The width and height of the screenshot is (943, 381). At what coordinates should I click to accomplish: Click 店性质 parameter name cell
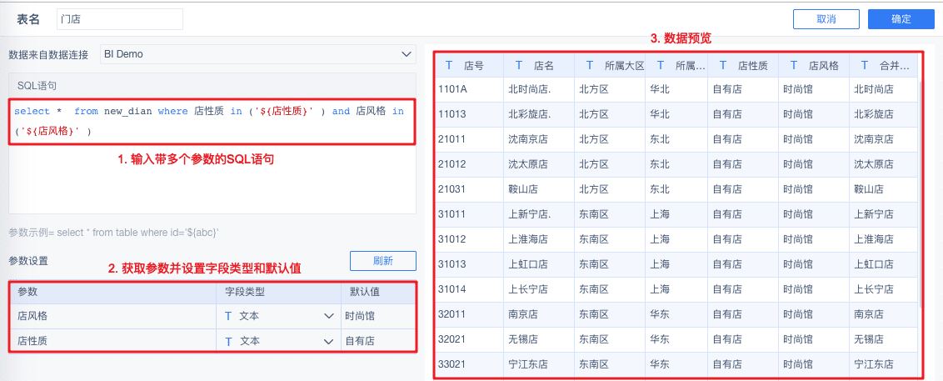click(x=113, y=341)
